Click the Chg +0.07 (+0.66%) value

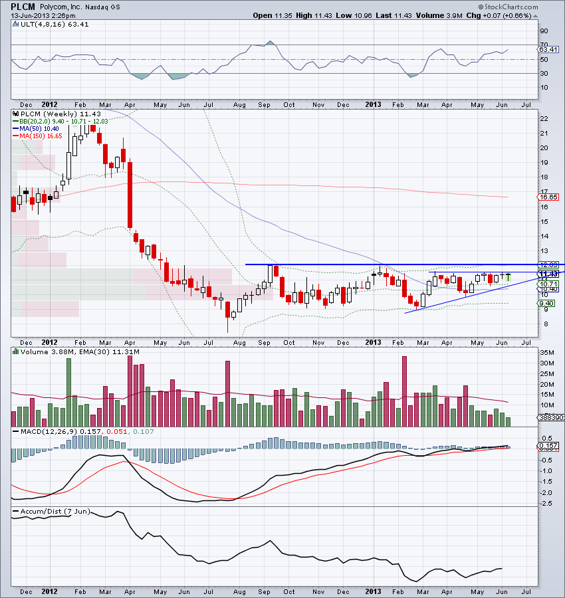pyautogui.click(x=499, y=16)
